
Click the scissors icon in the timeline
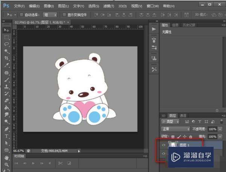pyautogui.click(x=60, y=163)
